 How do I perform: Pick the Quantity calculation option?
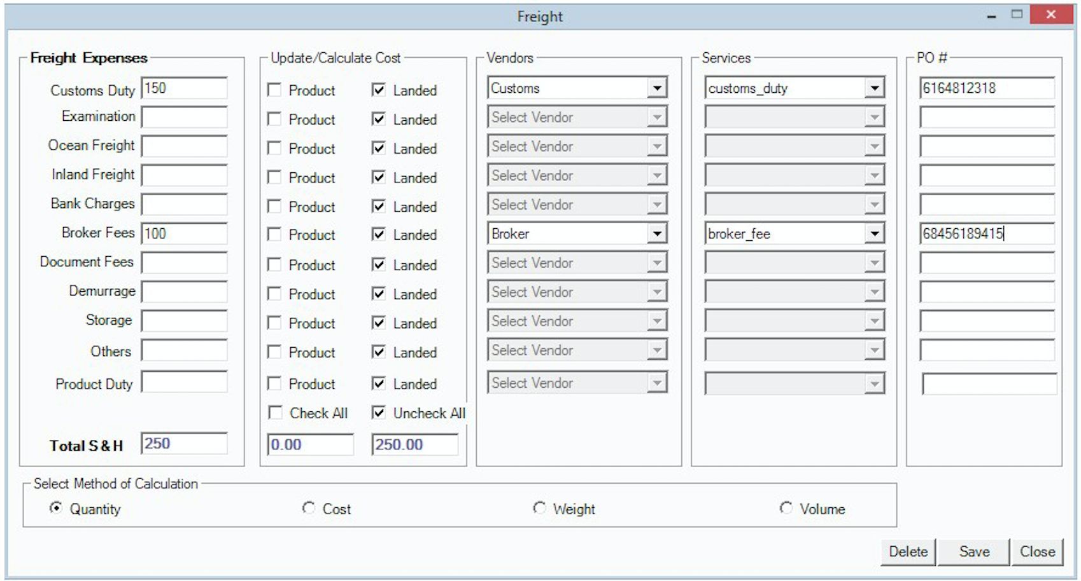56,509
